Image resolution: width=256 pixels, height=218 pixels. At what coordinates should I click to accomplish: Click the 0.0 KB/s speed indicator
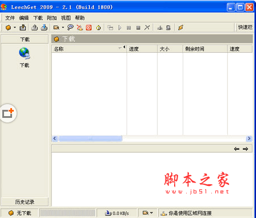(x=117, y=213)
